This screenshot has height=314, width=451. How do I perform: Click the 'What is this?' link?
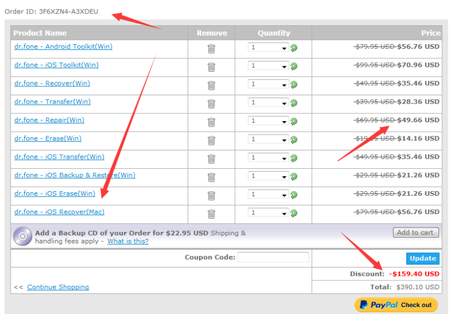click(x=128, y=242)
